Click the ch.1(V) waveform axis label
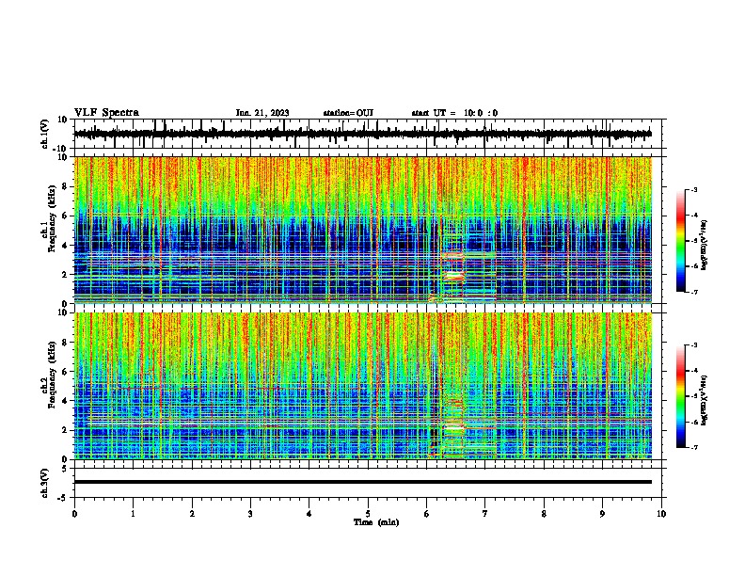This screenshot has width=745, height=576. tap(45, 134)
